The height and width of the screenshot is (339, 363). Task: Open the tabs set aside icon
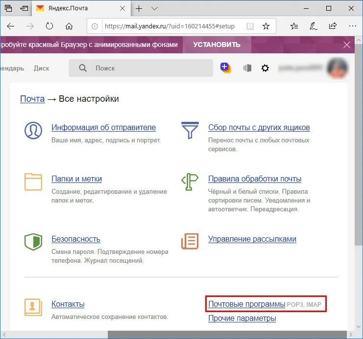click(x=8, y=8)
